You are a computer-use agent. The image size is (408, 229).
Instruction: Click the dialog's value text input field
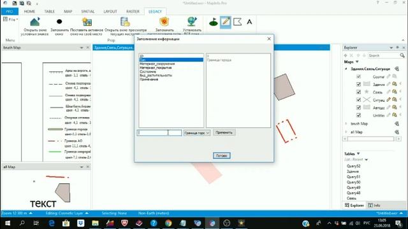coord(159,133)
